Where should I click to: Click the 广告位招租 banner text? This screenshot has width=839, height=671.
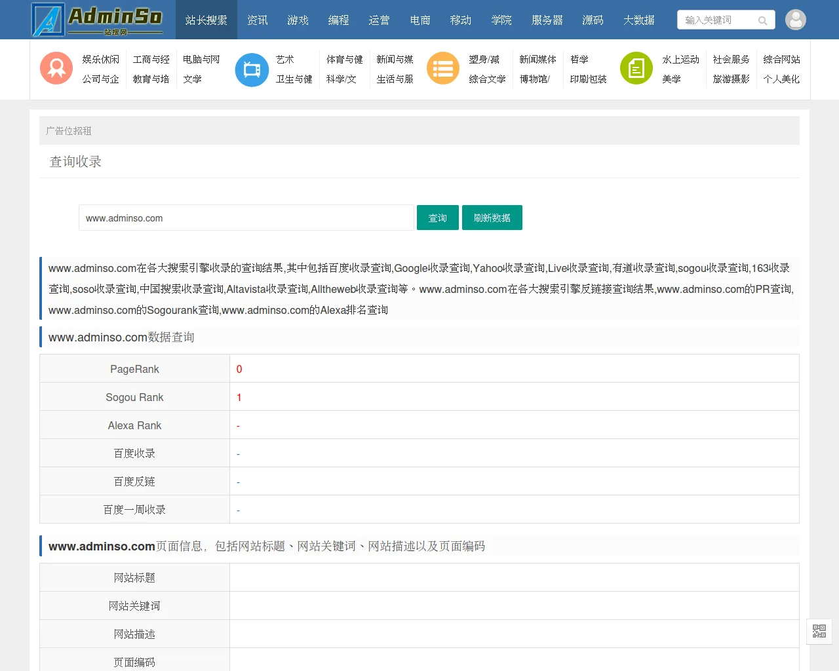click(69, 130)
